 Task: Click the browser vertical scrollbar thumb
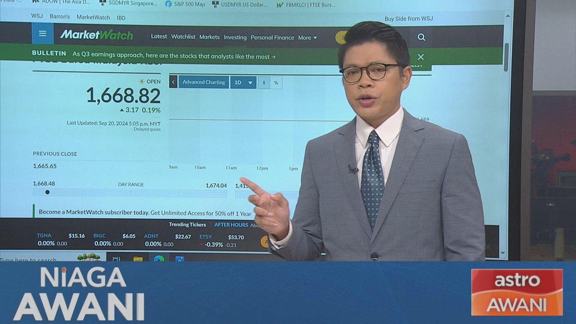pos(506,57)
